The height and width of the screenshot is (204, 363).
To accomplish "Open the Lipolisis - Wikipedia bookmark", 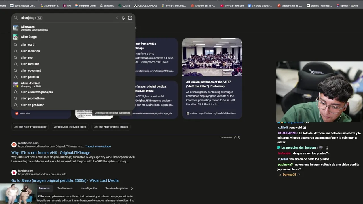I will (319, 5).
